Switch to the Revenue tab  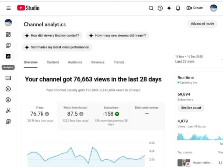click(98, 62)
